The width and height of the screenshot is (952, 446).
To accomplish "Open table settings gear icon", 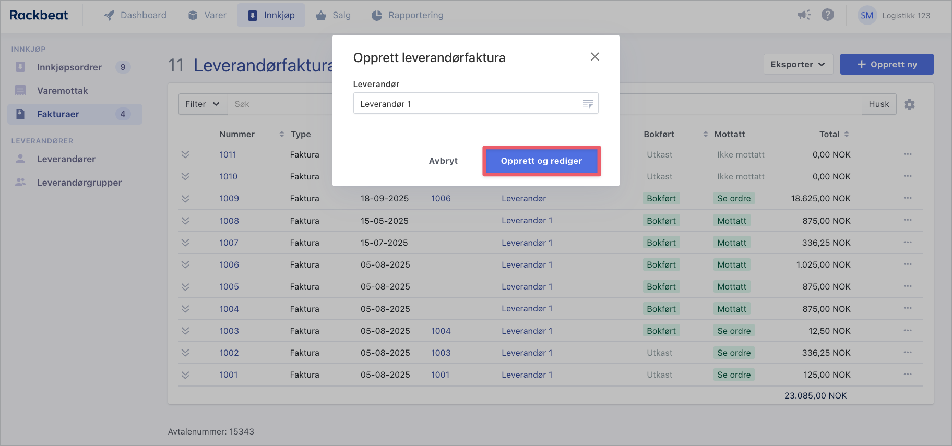I will click(909, 104).
